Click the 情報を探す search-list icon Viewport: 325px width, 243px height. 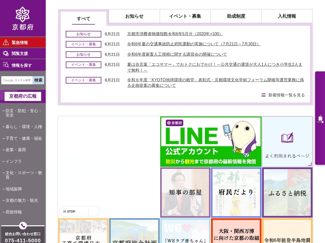coord(6,65)
